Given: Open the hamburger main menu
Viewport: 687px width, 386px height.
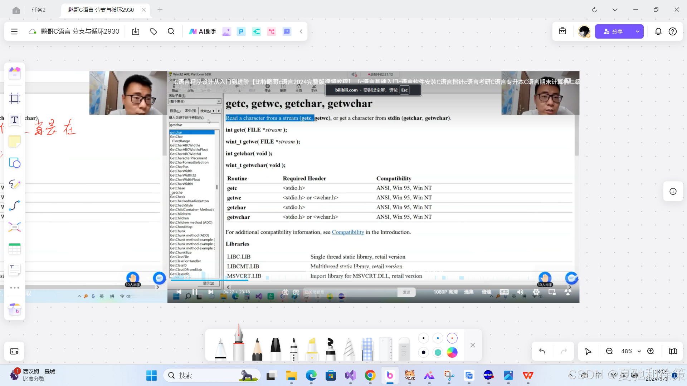Looking at the screenshot, I should (14, 31).
